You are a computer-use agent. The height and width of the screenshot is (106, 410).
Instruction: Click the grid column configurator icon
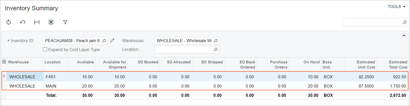tap(4, 62)
